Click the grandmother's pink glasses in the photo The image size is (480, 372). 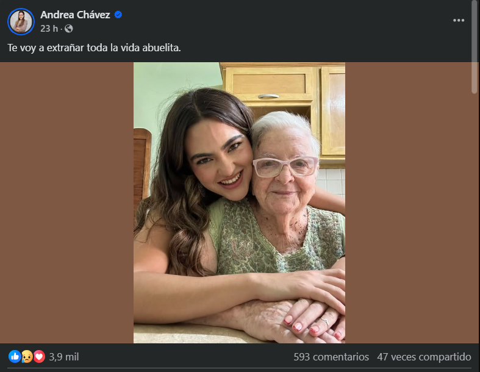[285, 166]
